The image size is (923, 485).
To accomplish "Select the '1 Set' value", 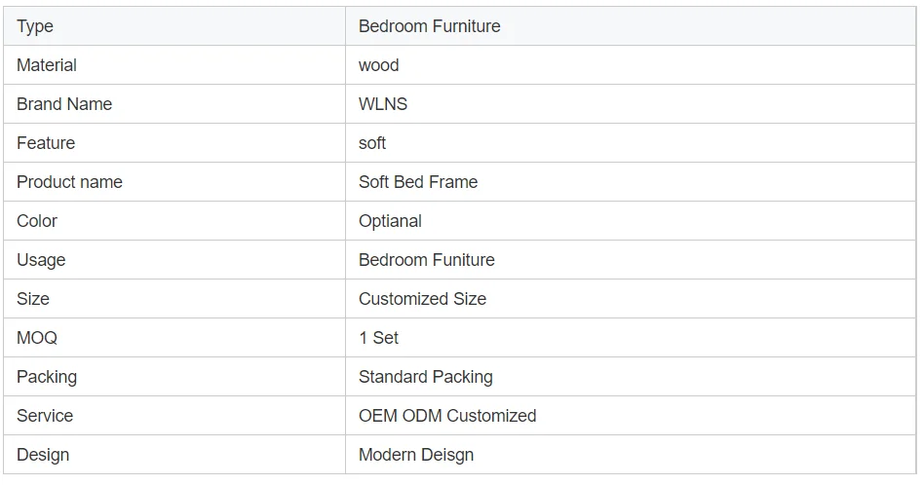I will (x=378, y=338).
